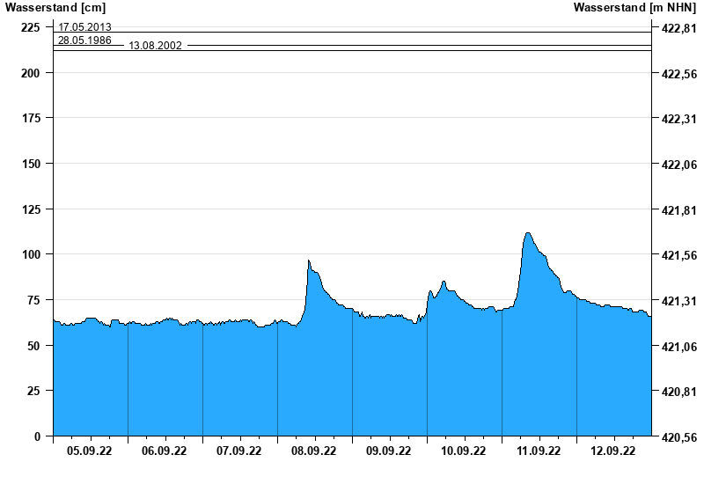Select the 07.09.22 date label
The image size is (704, 484).
click(x=238, y=451)
